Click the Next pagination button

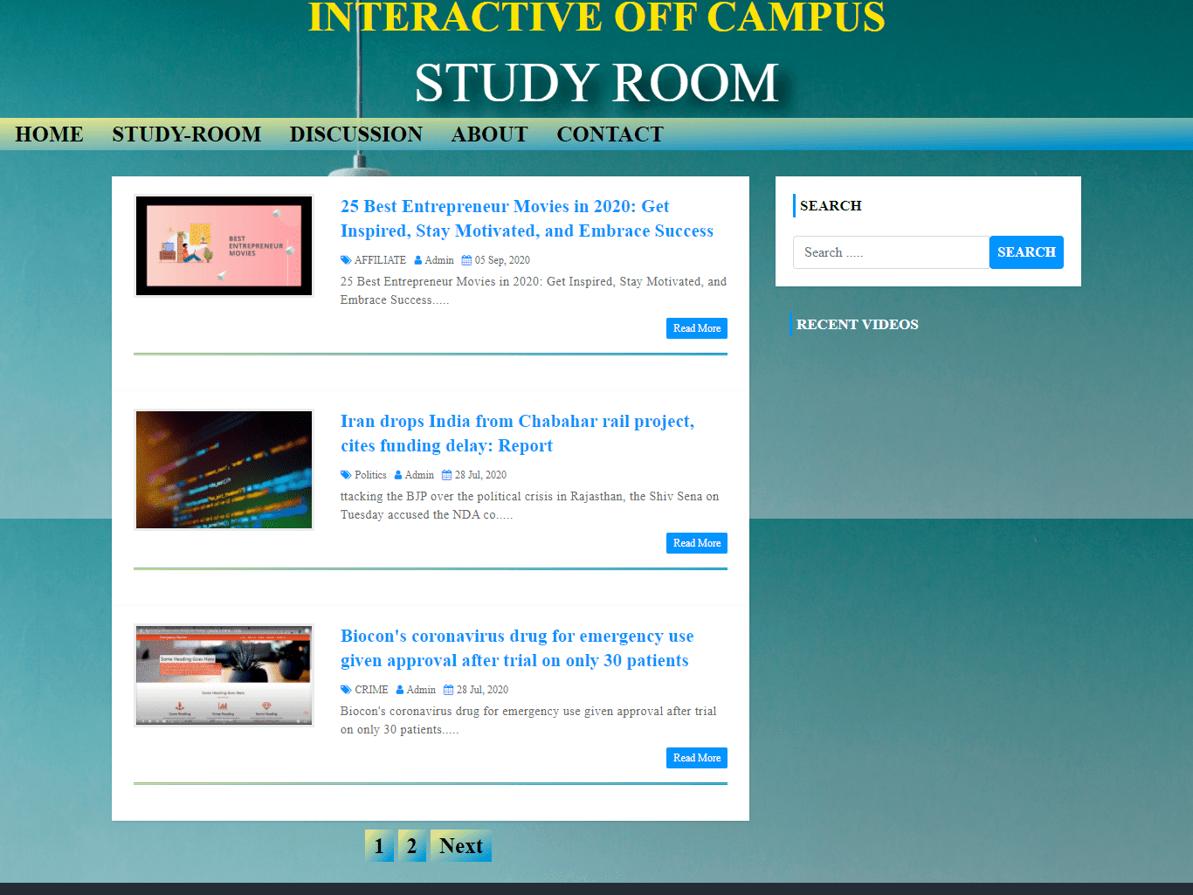coord(461,846)
